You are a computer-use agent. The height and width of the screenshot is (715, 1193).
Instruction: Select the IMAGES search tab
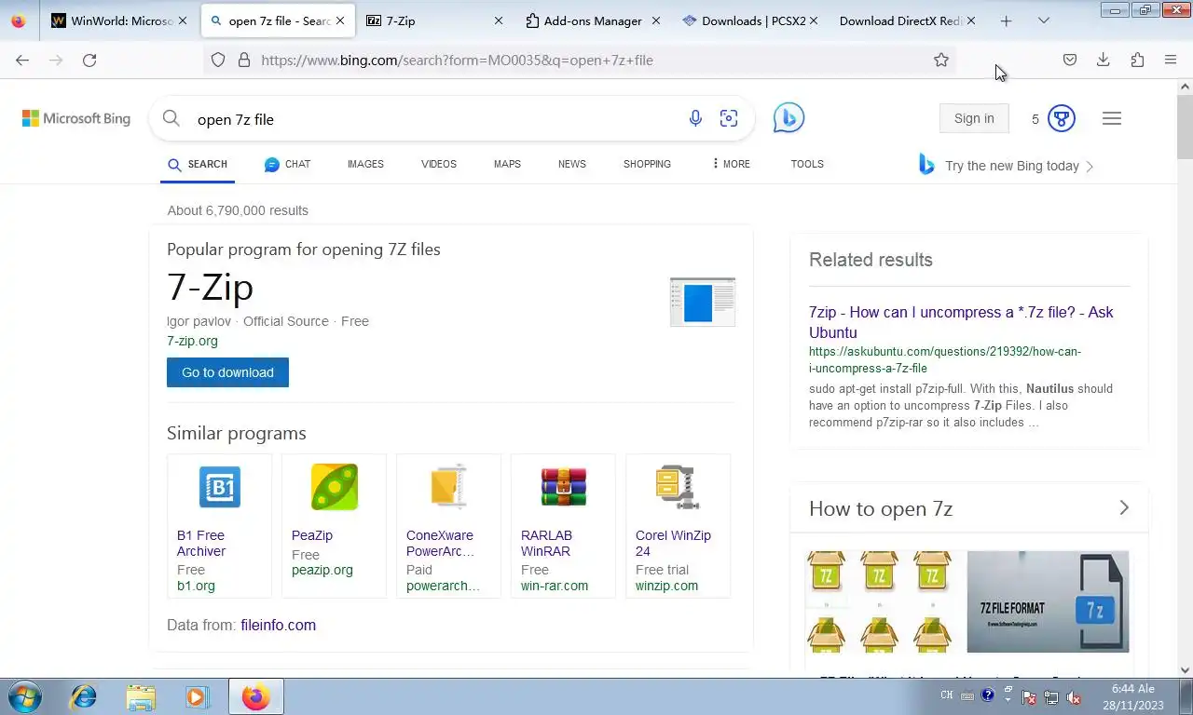click(365, 164)
